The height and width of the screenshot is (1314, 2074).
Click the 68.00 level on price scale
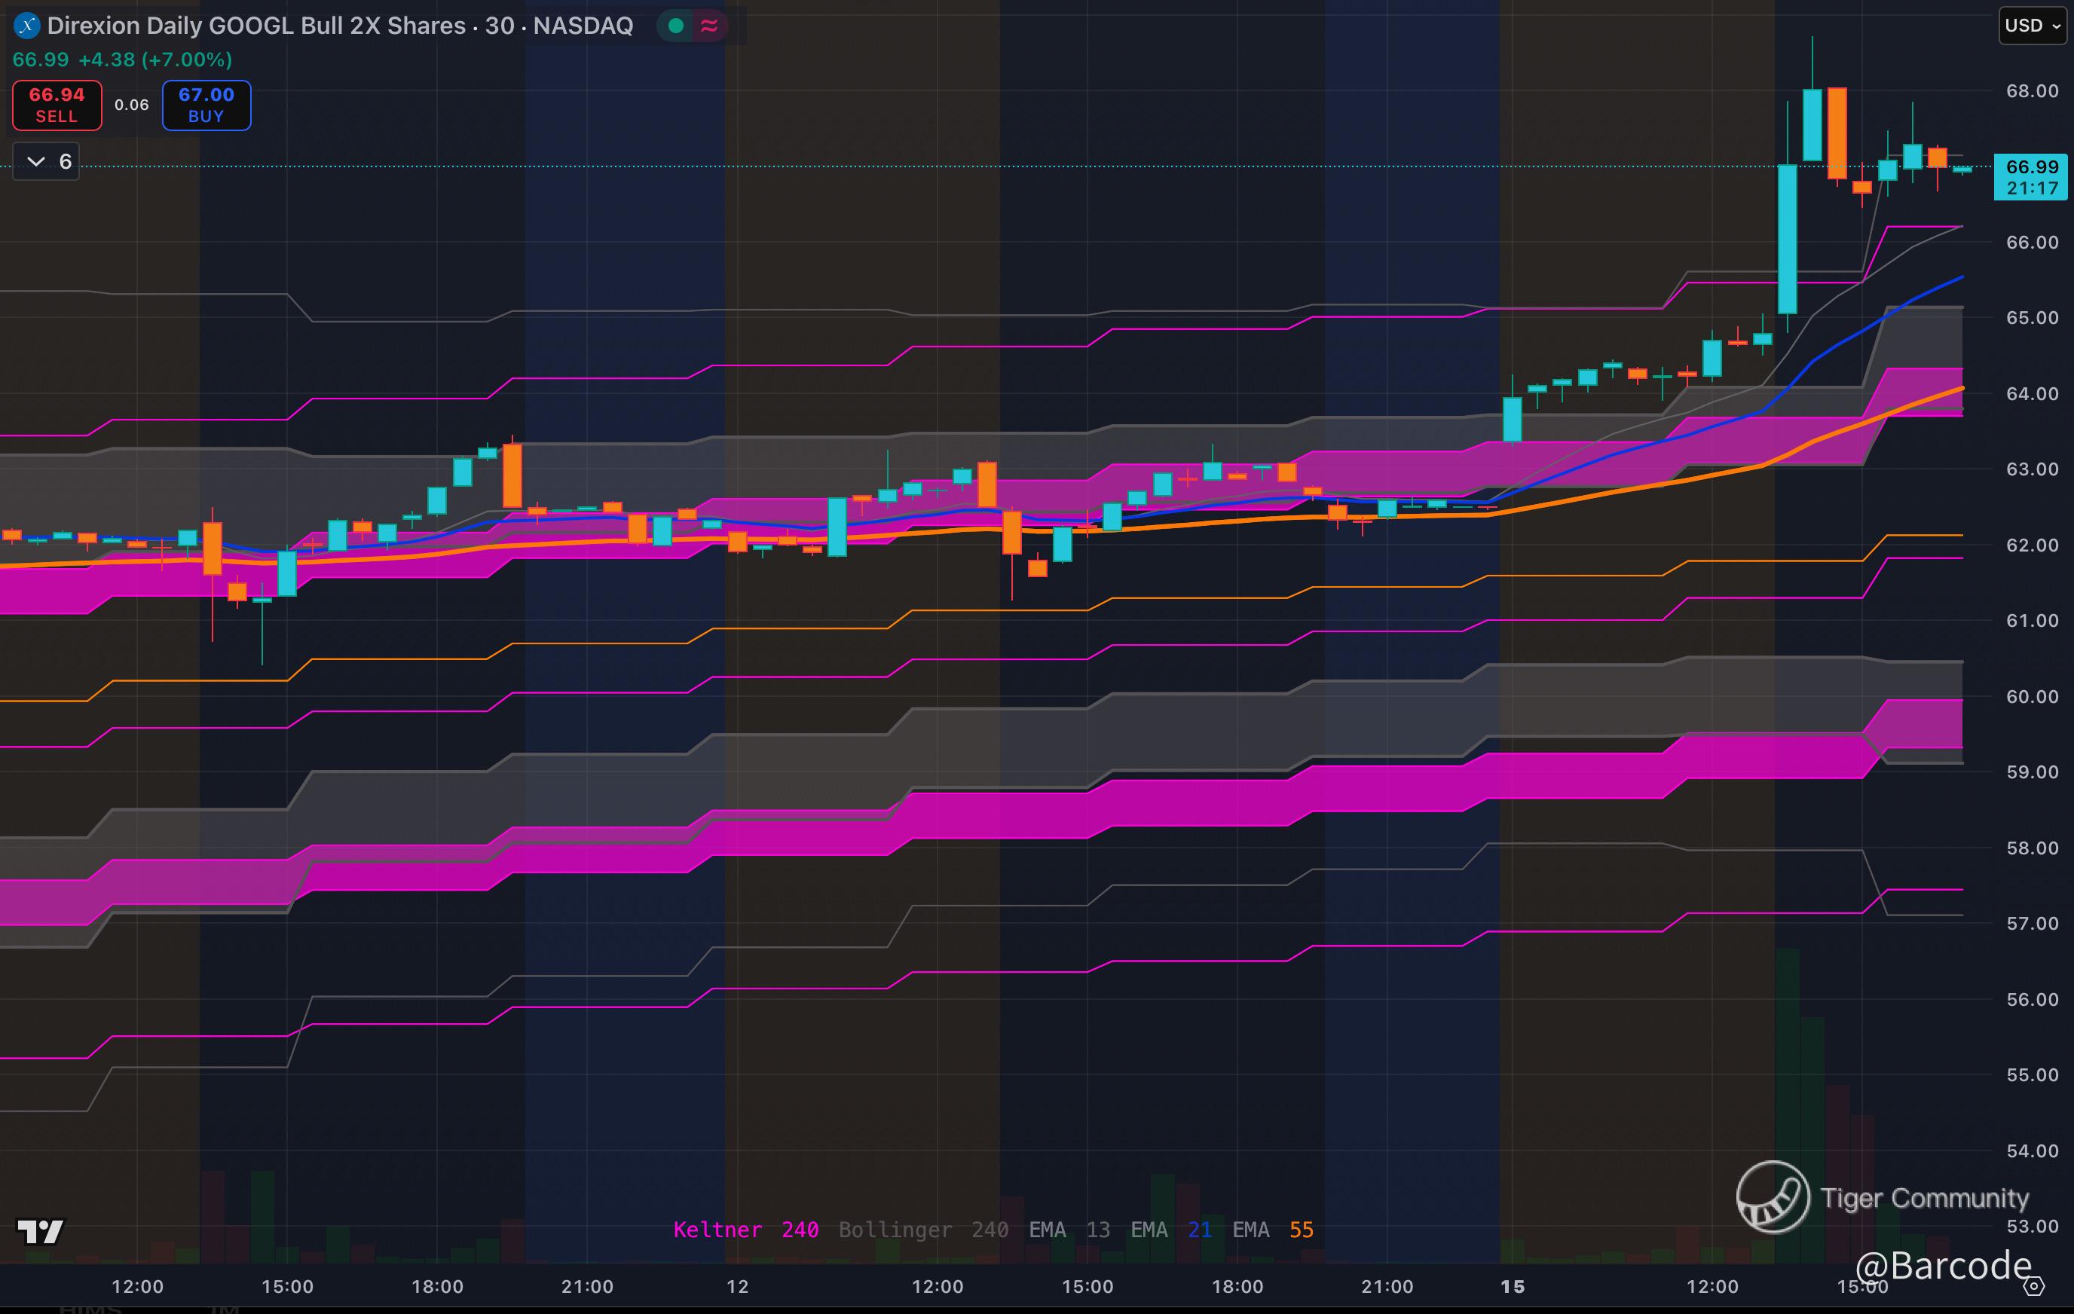(2031, 91)
